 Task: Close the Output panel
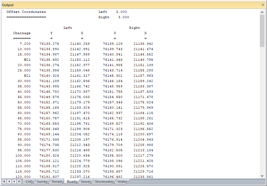click(x=263, y=5)
